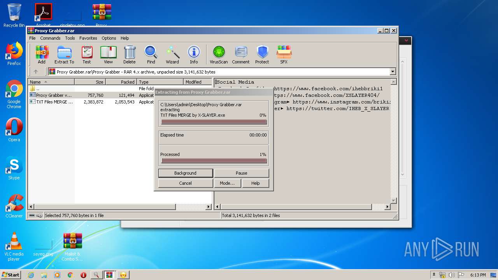Click the taskbar Chrome icon
The height and width of the screenshot is (280, 498).
point(70,275)
